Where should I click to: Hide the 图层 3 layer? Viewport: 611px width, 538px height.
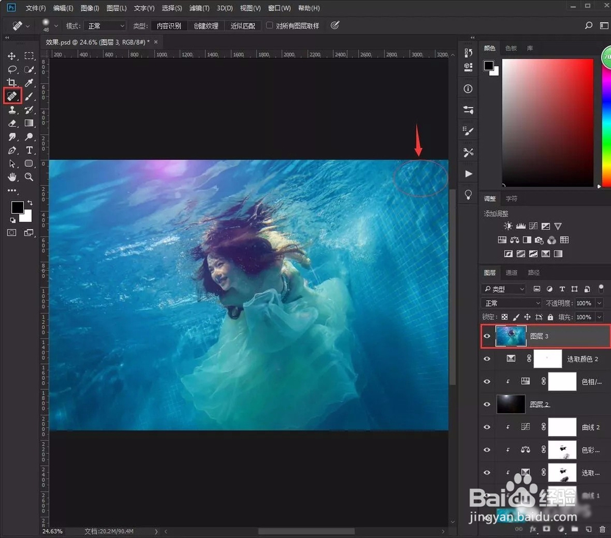point(487,336)
